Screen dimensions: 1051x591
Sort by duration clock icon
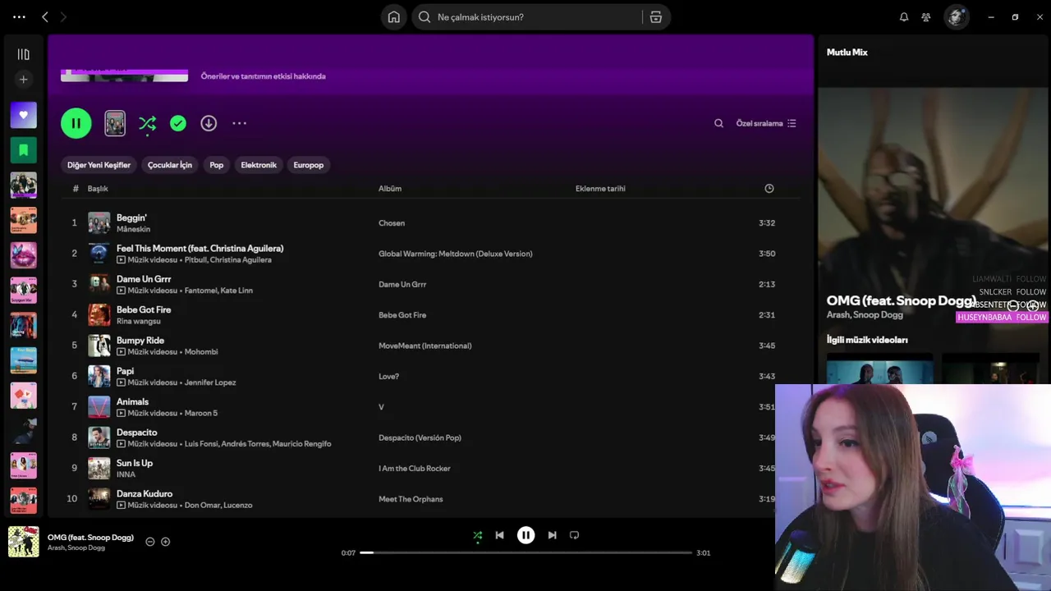pyautogui.click(x=769, y=189)
